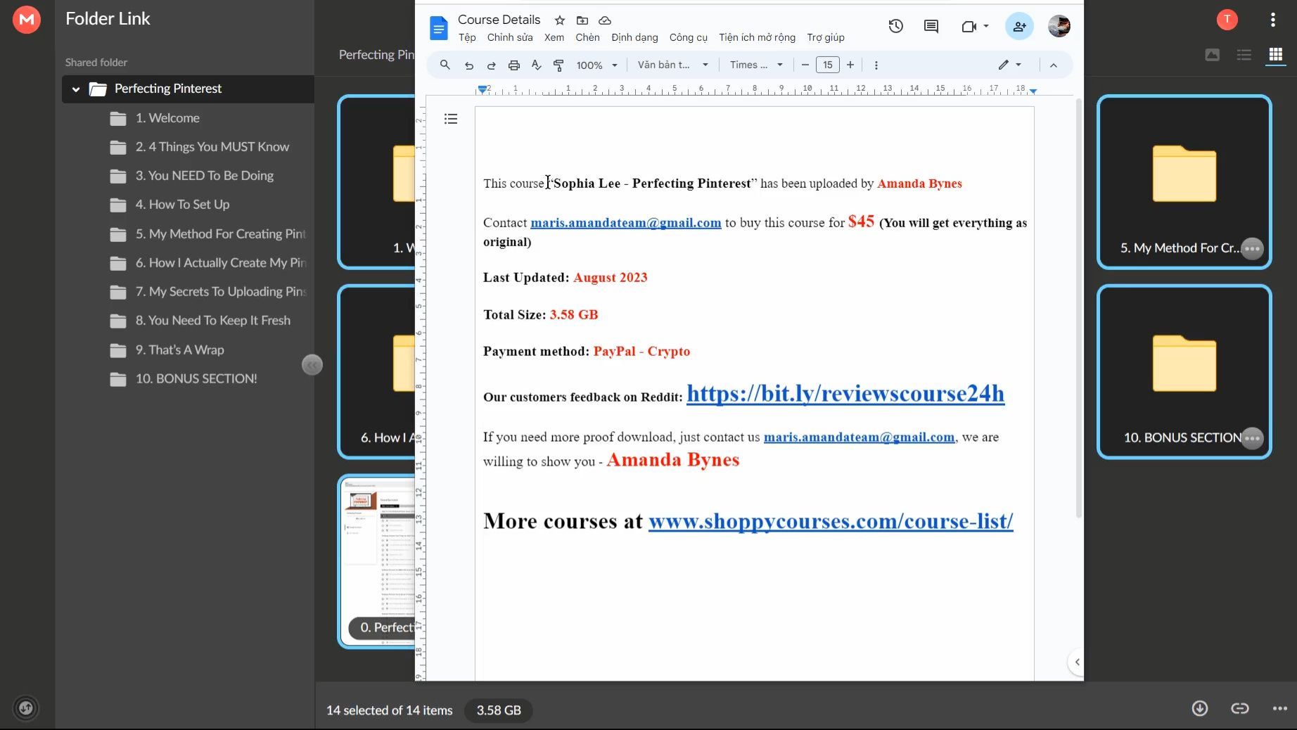Open the shoppycourses.com course-list link
The height and width of the screenshot is (730, 1297).
click(x=831, y=521)
